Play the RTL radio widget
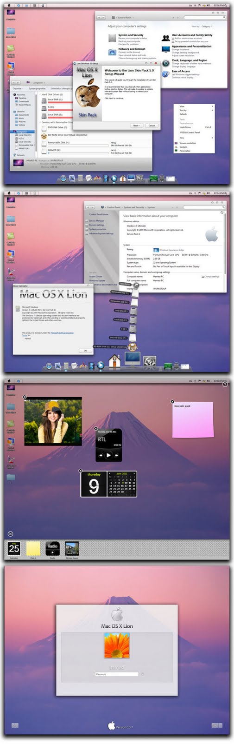Viewport: 234px width, 744px height. 108,455
